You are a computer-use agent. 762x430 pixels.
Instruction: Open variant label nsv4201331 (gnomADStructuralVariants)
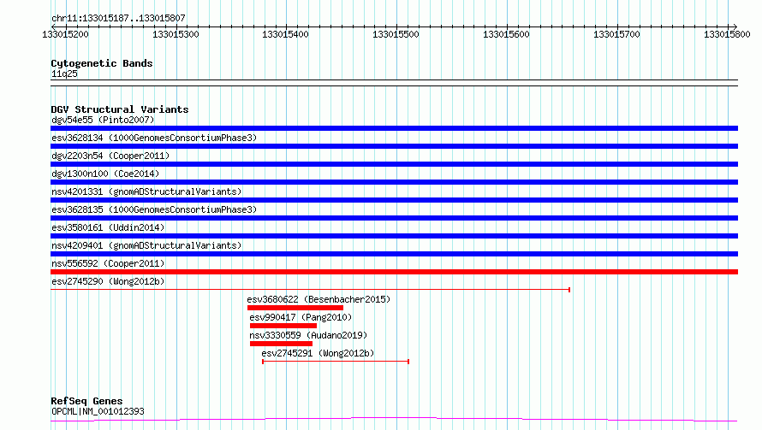click(x=146, y=191)
